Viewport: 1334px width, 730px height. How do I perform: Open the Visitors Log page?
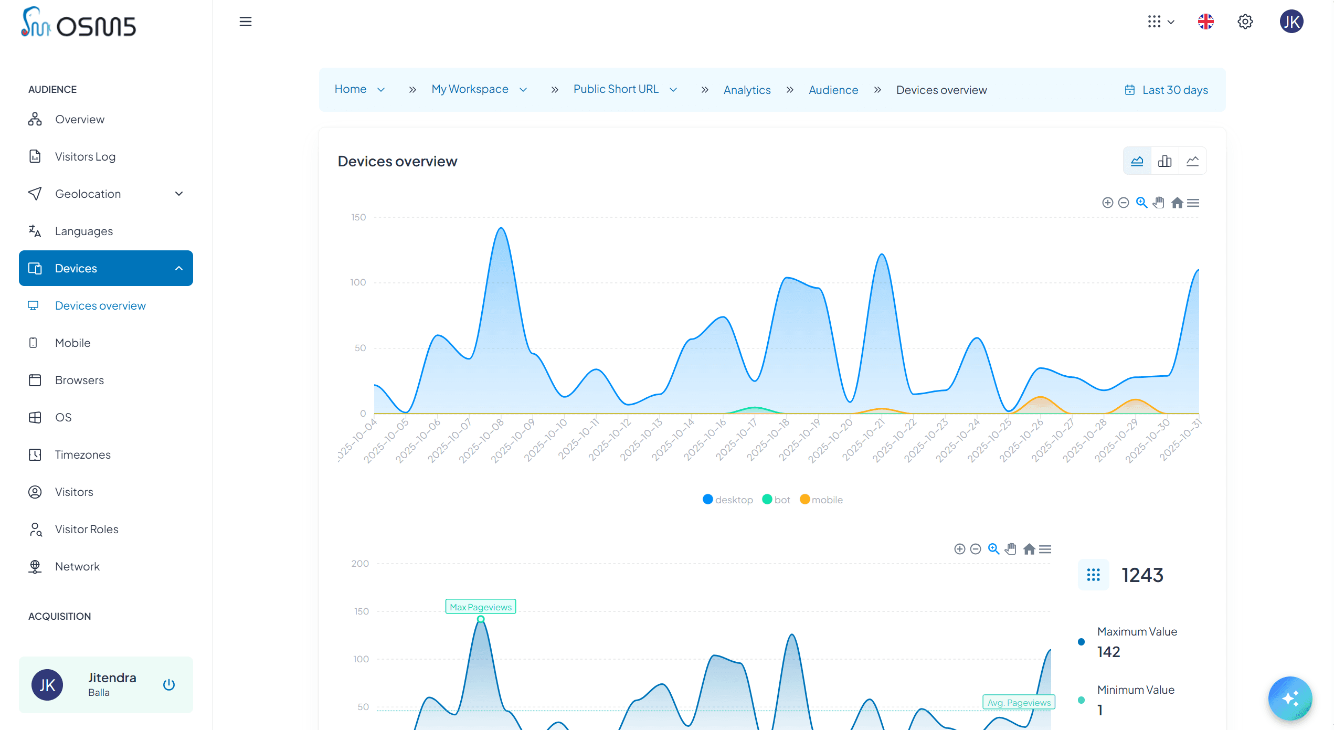tap(85, 156)
